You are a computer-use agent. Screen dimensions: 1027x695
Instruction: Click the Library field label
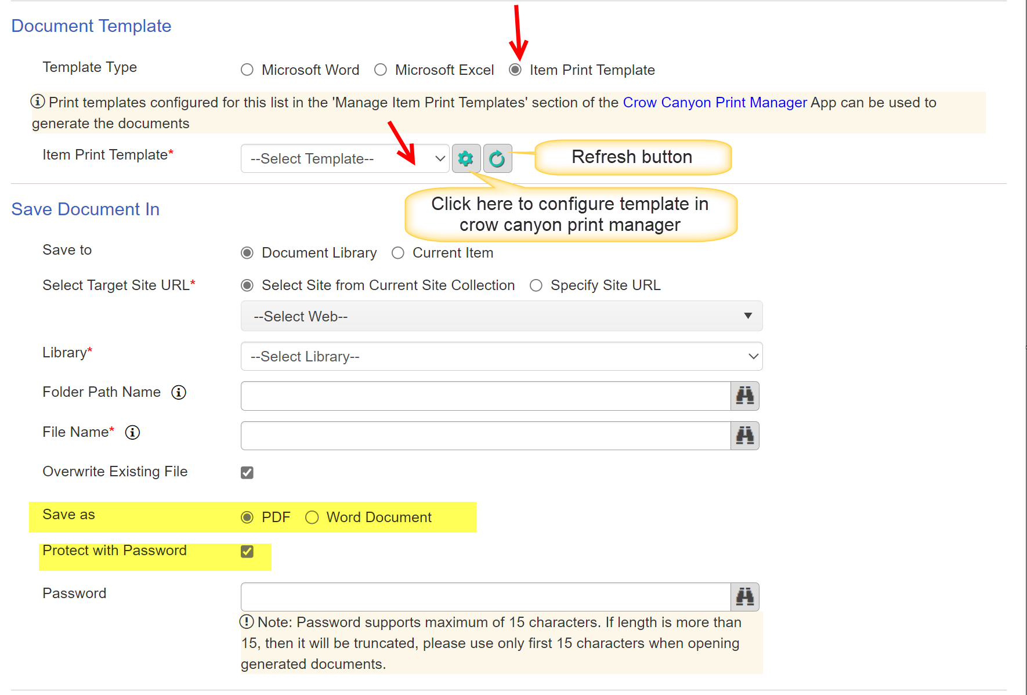point(67,353)
